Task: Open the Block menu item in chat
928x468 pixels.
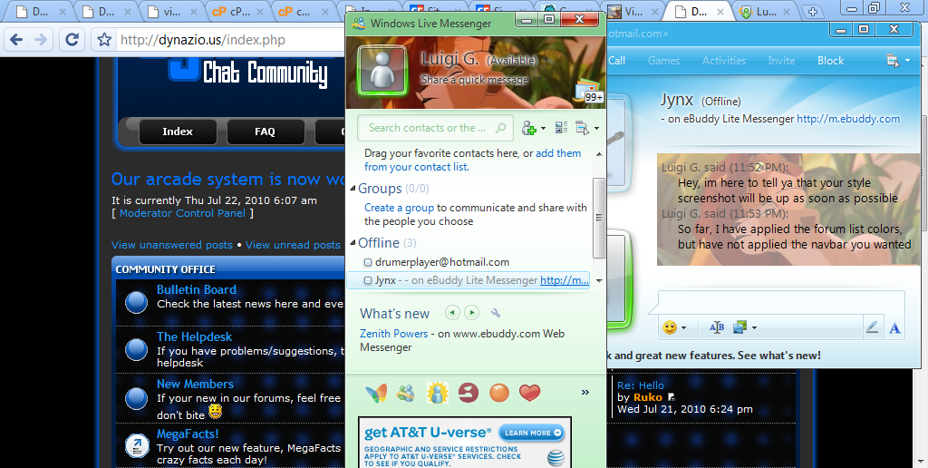Action: [830, 61]
